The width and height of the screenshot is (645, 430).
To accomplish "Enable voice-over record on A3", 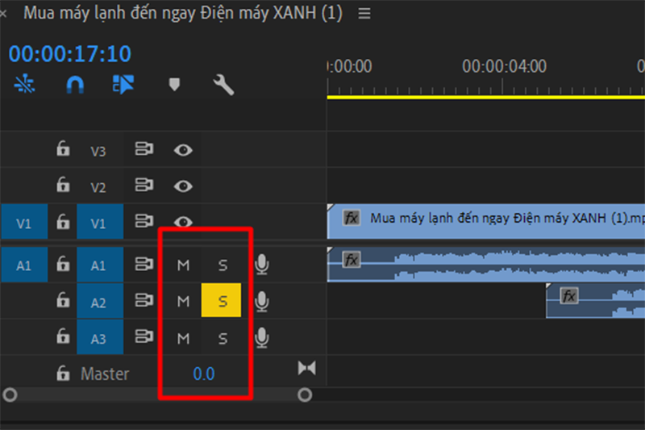I will tap(261, 338).
